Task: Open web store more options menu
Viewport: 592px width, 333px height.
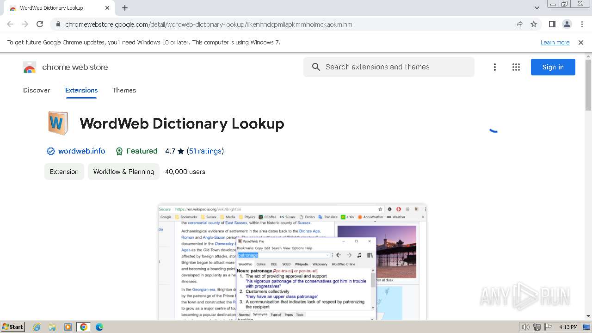Action: (495, 67)
